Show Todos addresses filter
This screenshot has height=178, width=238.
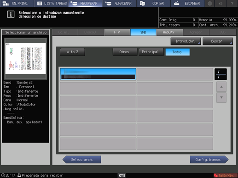click(178, 52)
